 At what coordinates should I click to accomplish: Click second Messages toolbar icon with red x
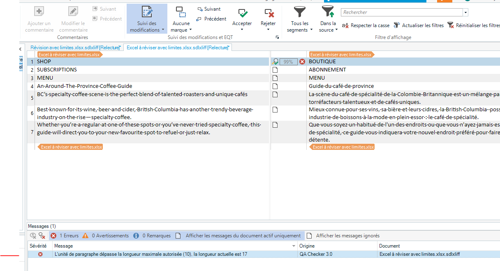click(42, 236)
